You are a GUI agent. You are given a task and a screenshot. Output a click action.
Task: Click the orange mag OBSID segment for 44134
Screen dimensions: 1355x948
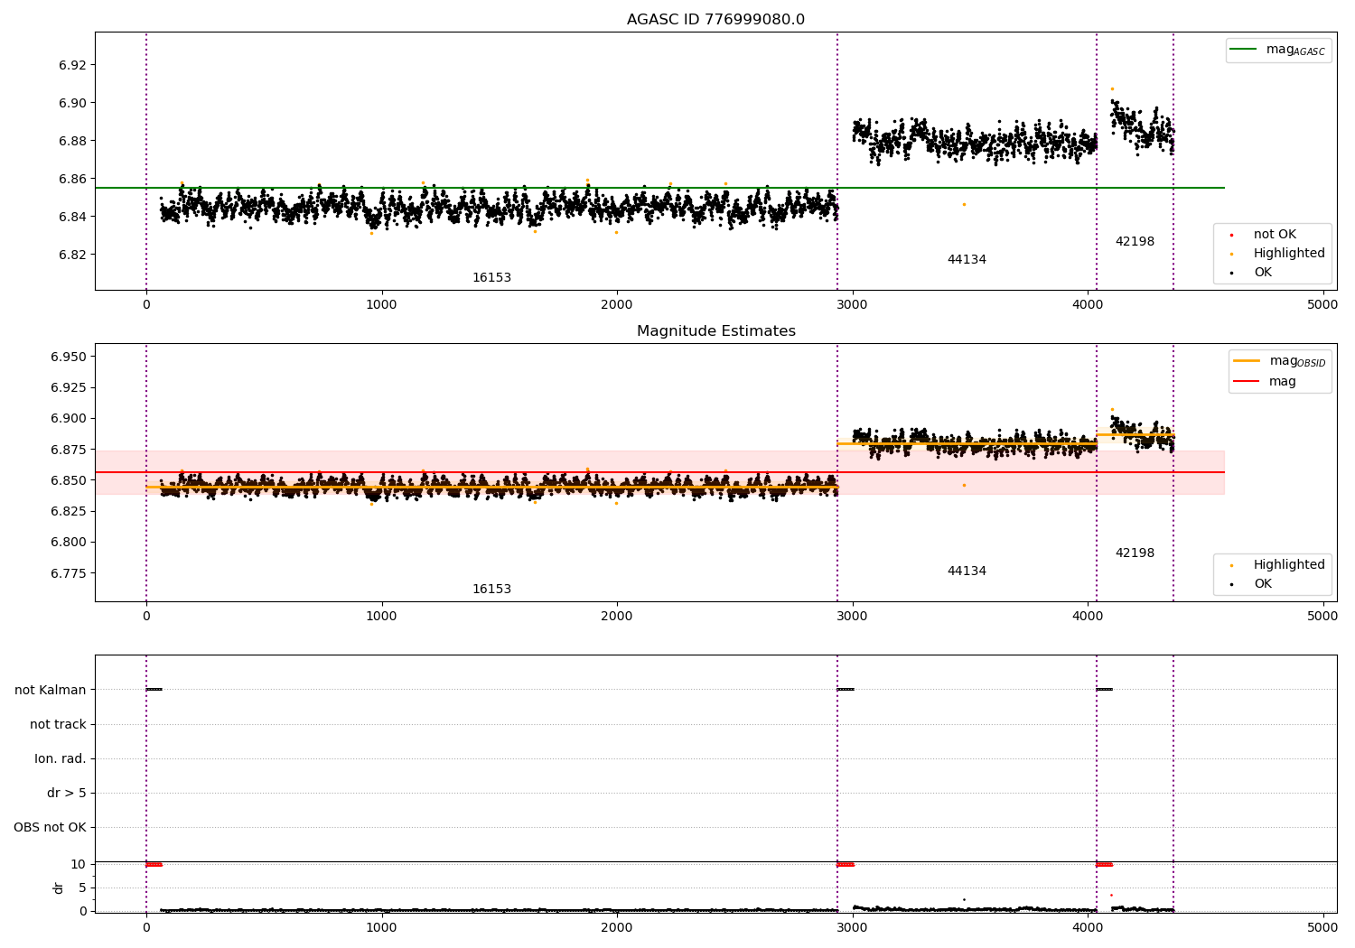(x=967, y=443)
